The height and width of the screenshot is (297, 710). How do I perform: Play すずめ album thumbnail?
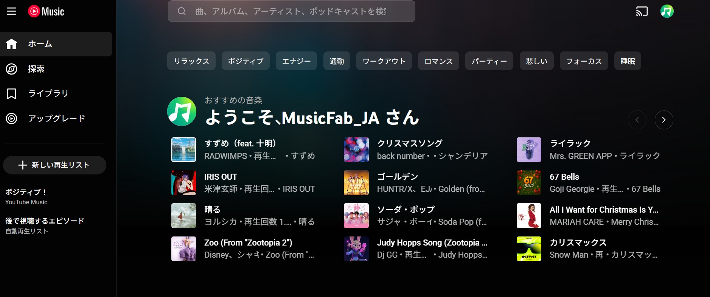(183, 149)
